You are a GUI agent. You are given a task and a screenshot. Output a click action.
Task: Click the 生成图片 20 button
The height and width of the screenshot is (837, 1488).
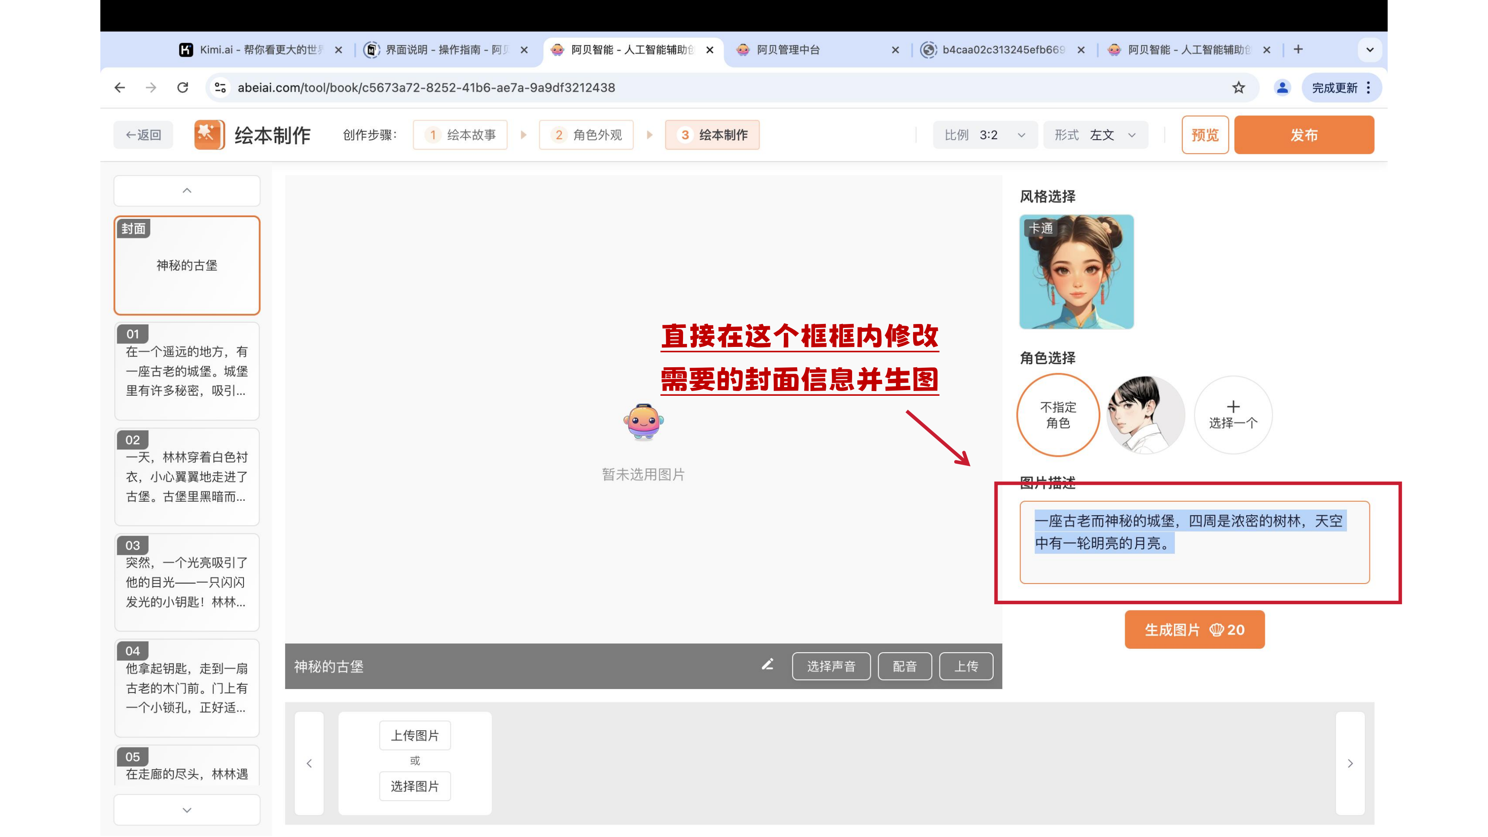pyautogui.click(x=1195, y=630)
